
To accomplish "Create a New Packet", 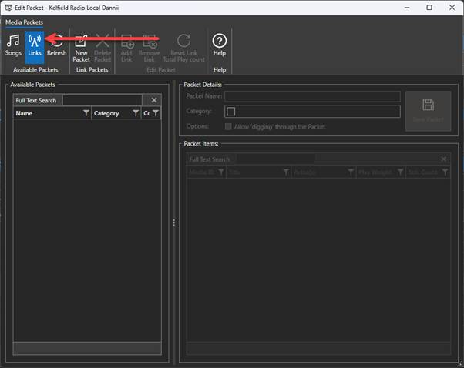I will [x=81, y=49].
